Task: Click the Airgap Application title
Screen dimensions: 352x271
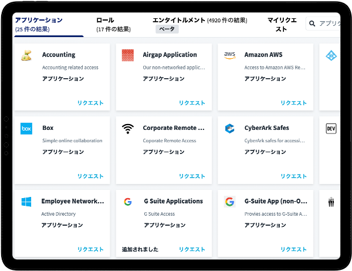Action: click(x=170, y=55)
